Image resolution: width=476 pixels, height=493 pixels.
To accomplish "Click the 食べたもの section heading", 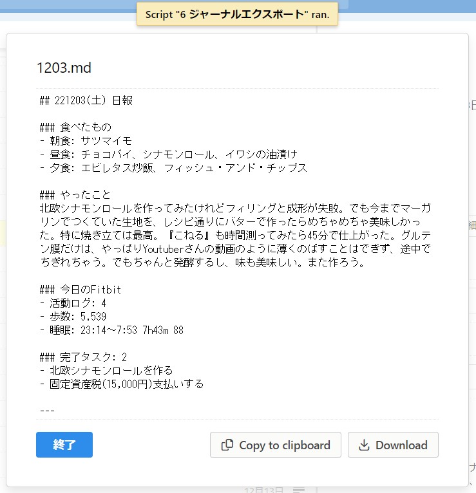I will coord(75,127).
